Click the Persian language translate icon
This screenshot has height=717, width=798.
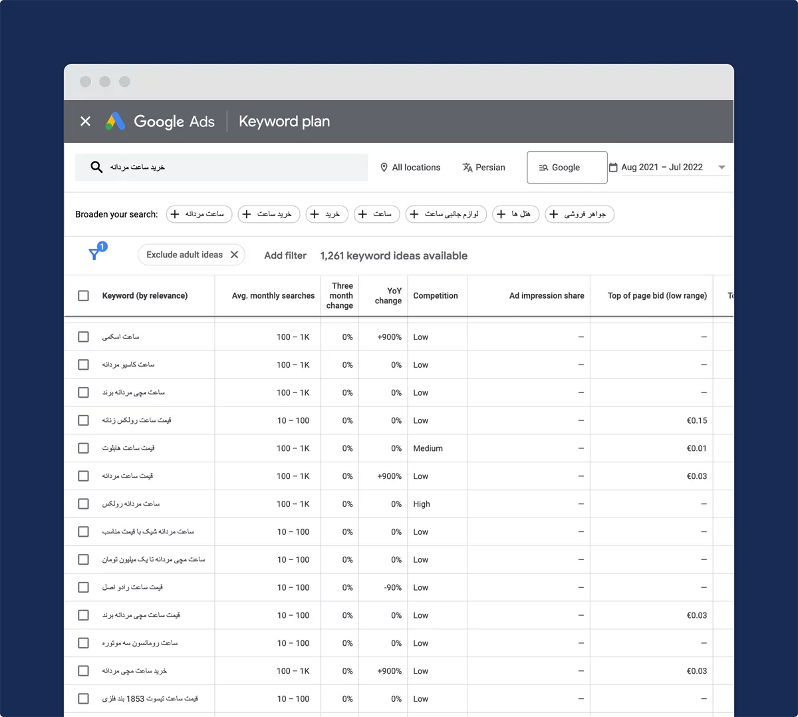[467, 168]
